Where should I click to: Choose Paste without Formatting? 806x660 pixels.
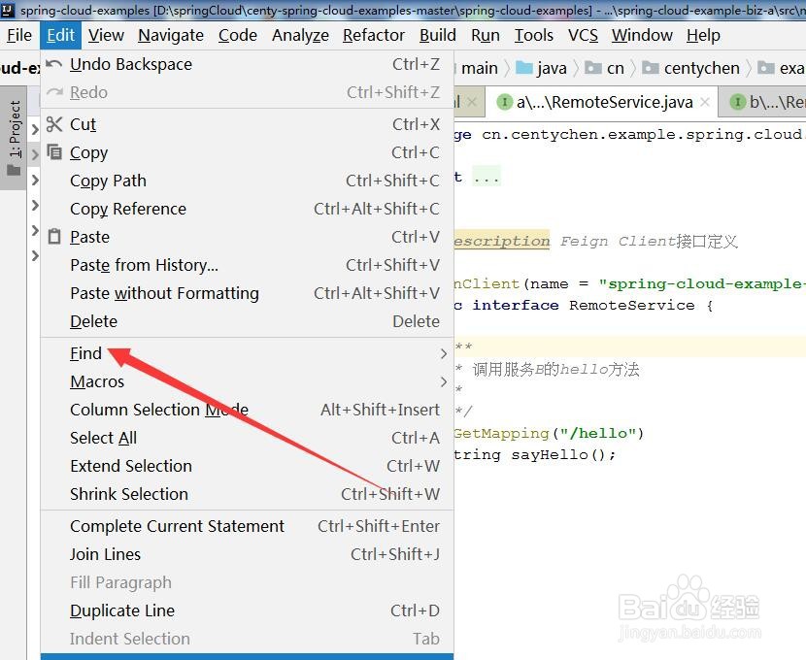tap(247, 293)
